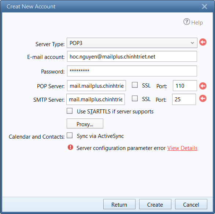The image size is (215, 214).
Task: Open the Proxy settings button
Action: click(x=85, y=124)
